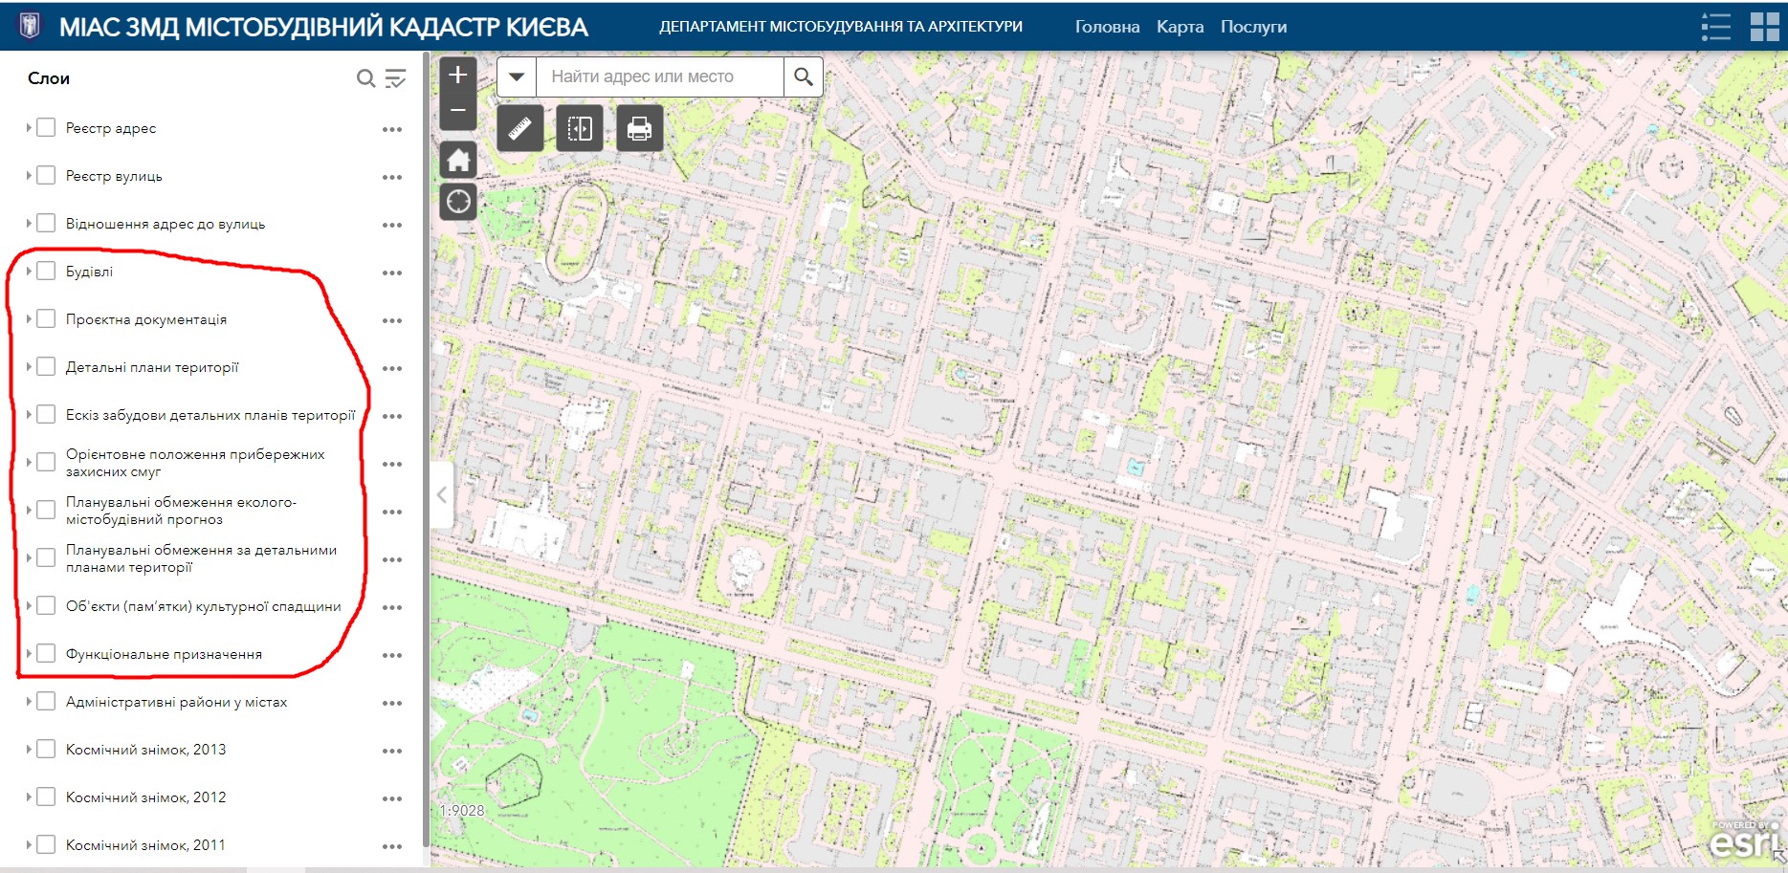
Task: Open the legend list icon in header
Action: pyautogui.click(x=1716, y=27)
